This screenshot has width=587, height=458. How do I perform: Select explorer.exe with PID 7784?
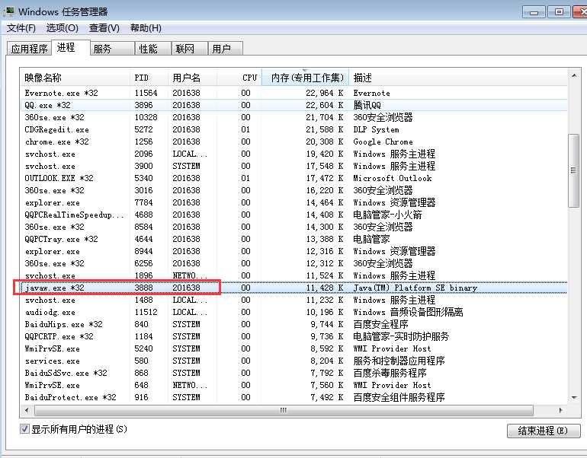click(293, 202)
